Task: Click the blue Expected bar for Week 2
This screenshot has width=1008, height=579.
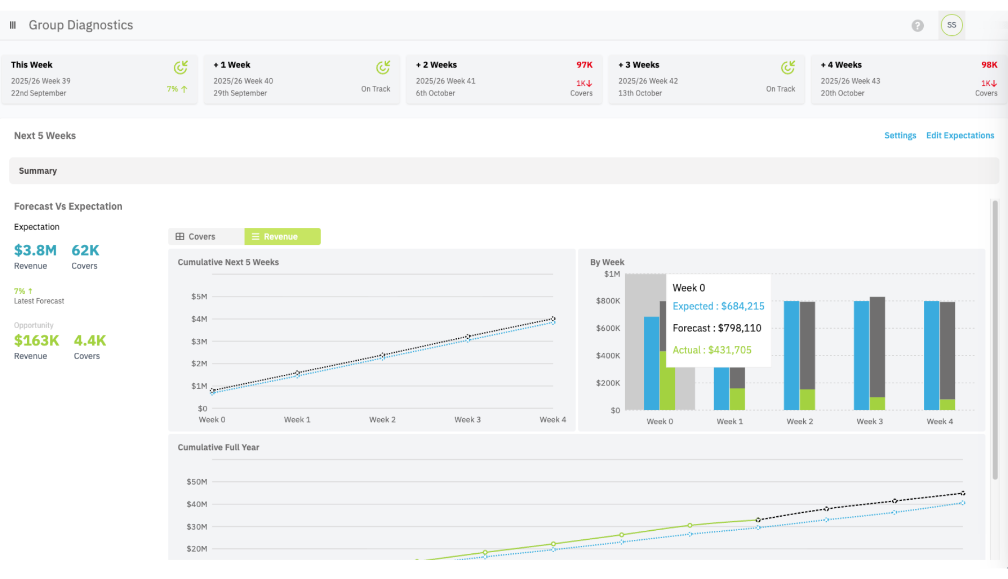Action: [x=791, y=355]
